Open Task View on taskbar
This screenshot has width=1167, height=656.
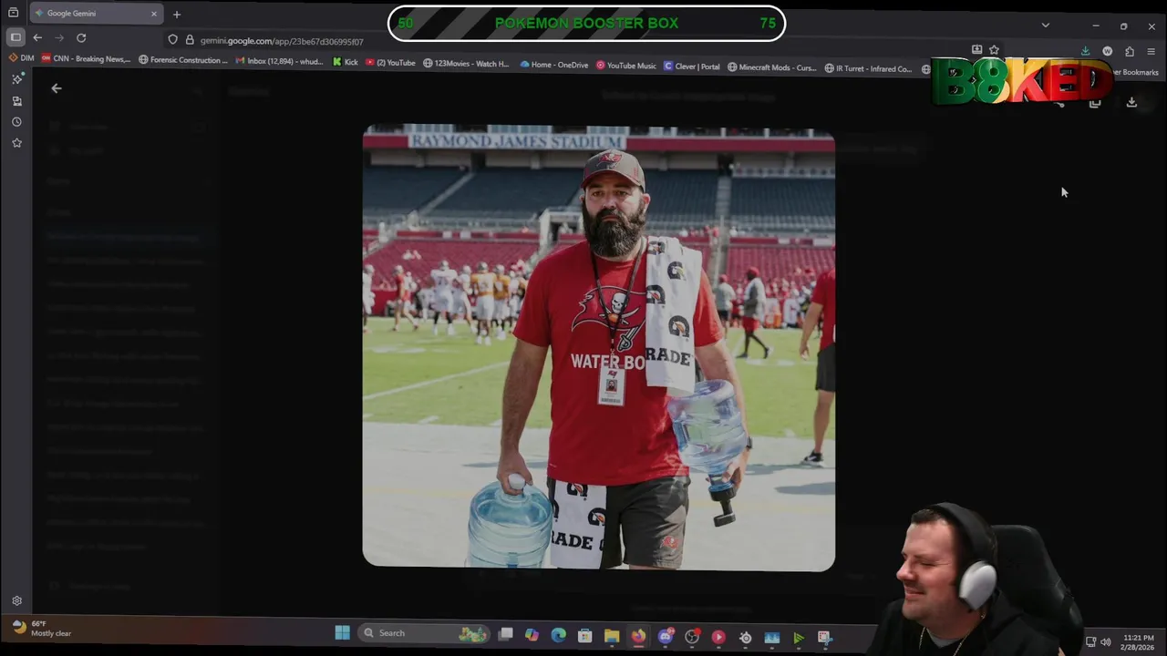(x=506, y=634)
